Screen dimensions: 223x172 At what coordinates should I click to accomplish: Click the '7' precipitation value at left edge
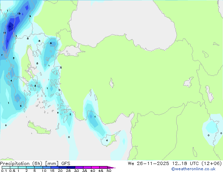click(2, 55)
